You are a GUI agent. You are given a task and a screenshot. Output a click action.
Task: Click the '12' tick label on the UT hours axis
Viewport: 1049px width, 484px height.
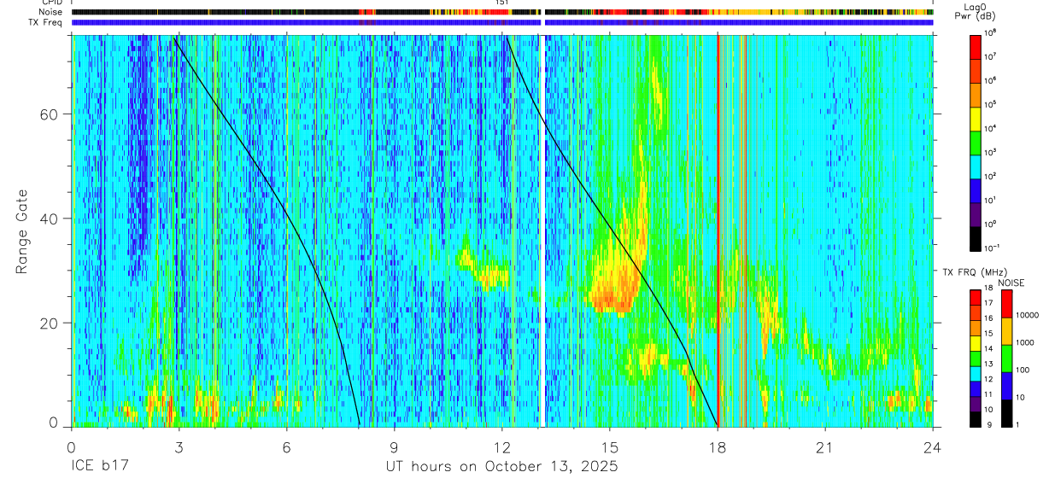coord(501,447)
